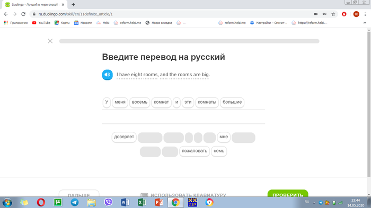The width and height of the screenshot is (371, 208).
Task: Open Viber from the taskbar
Action: click(108, 203)
